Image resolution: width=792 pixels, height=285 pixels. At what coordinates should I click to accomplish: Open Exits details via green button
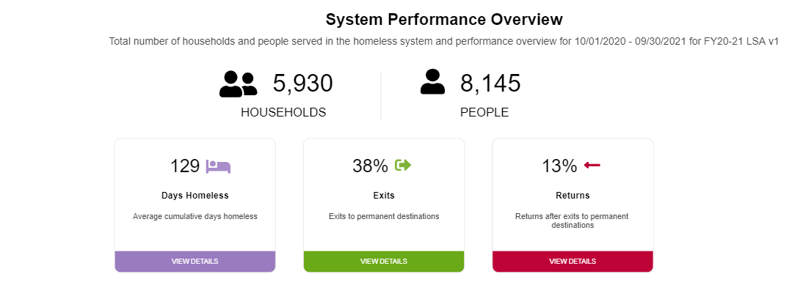(x=384, y=262)
